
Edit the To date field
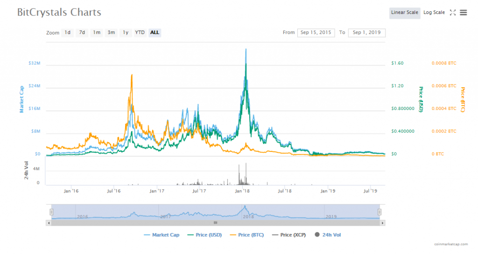tap(366, 33)
